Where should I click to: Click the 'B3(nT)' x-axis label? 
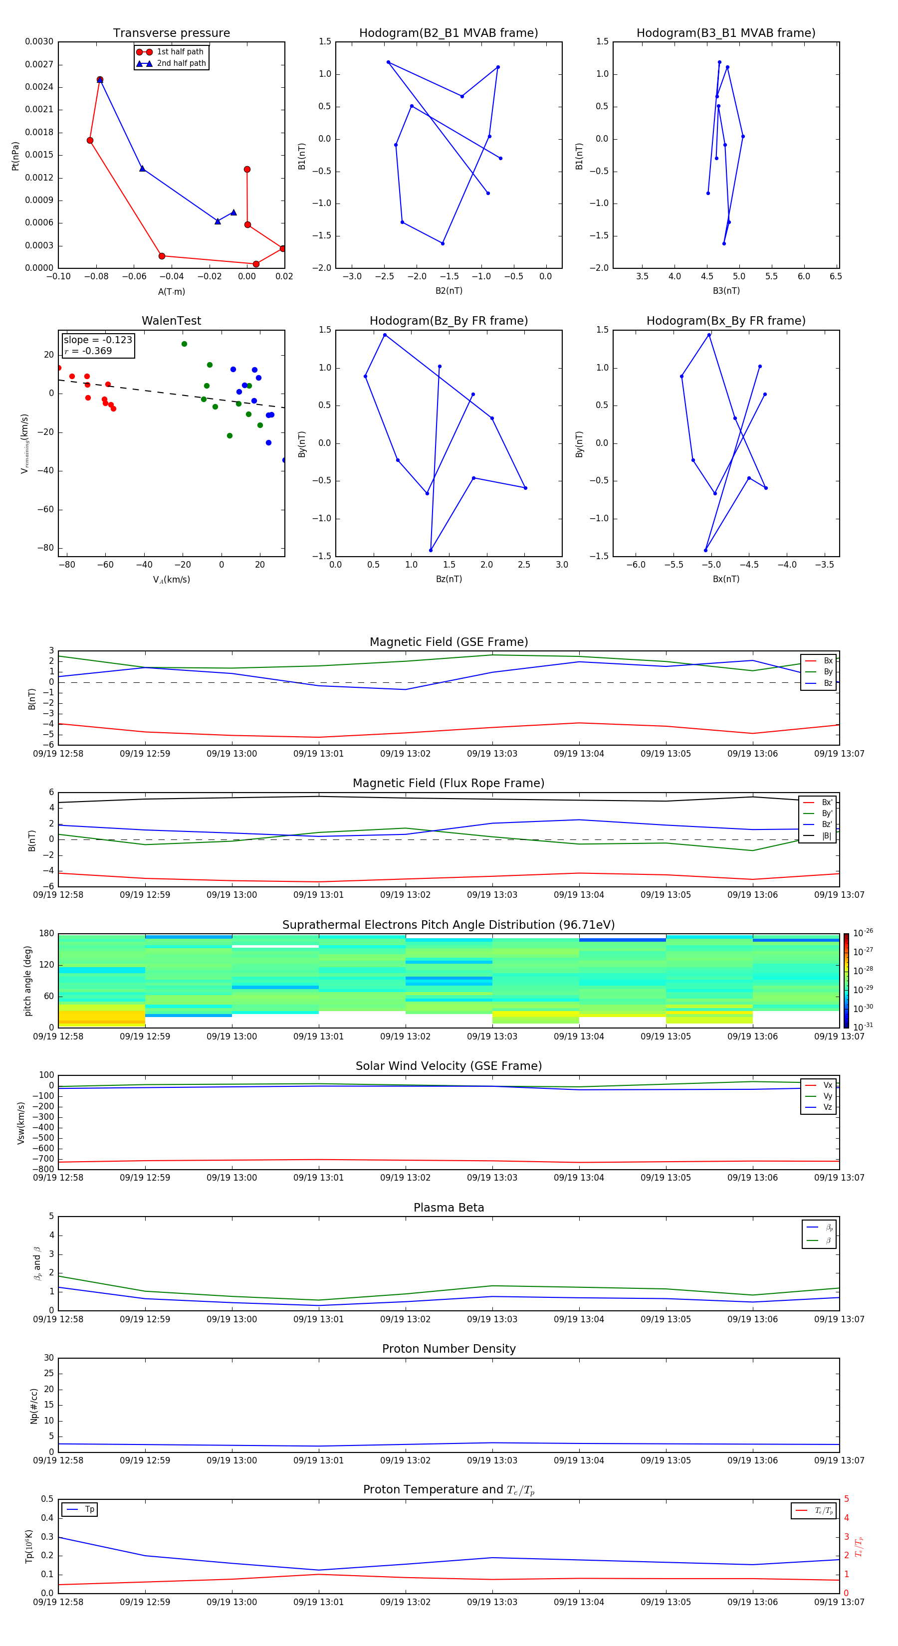click(x=726, y=291)
